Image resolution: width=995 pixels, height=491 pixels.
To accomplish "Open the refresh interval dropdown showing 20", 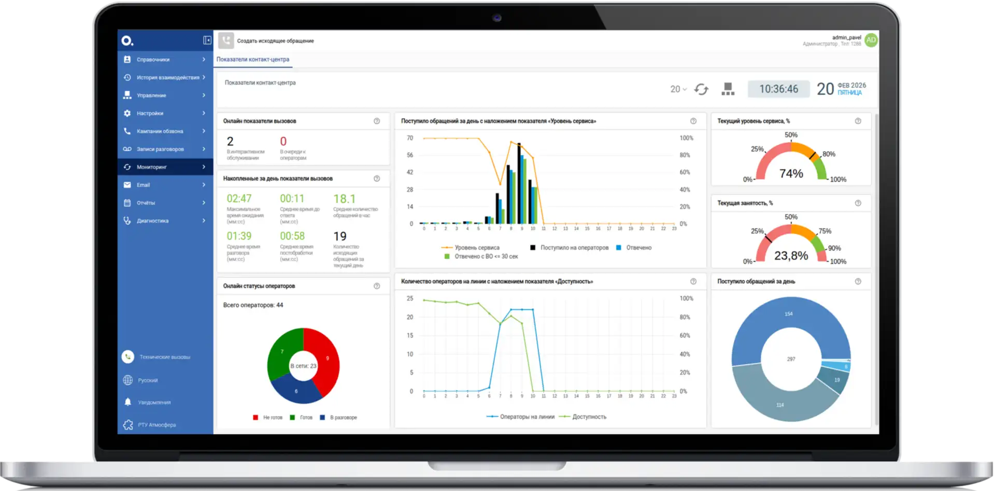I will 678,90.
